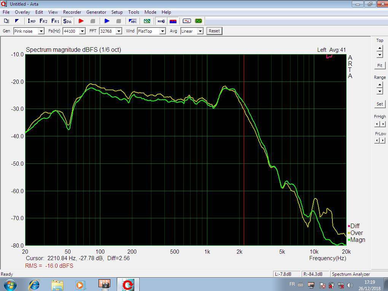This screenshot has height=291, width=388.
Task: Expand the Avg averaging mode dropdown
Action: pyautogui.click(x=200, y=31)
